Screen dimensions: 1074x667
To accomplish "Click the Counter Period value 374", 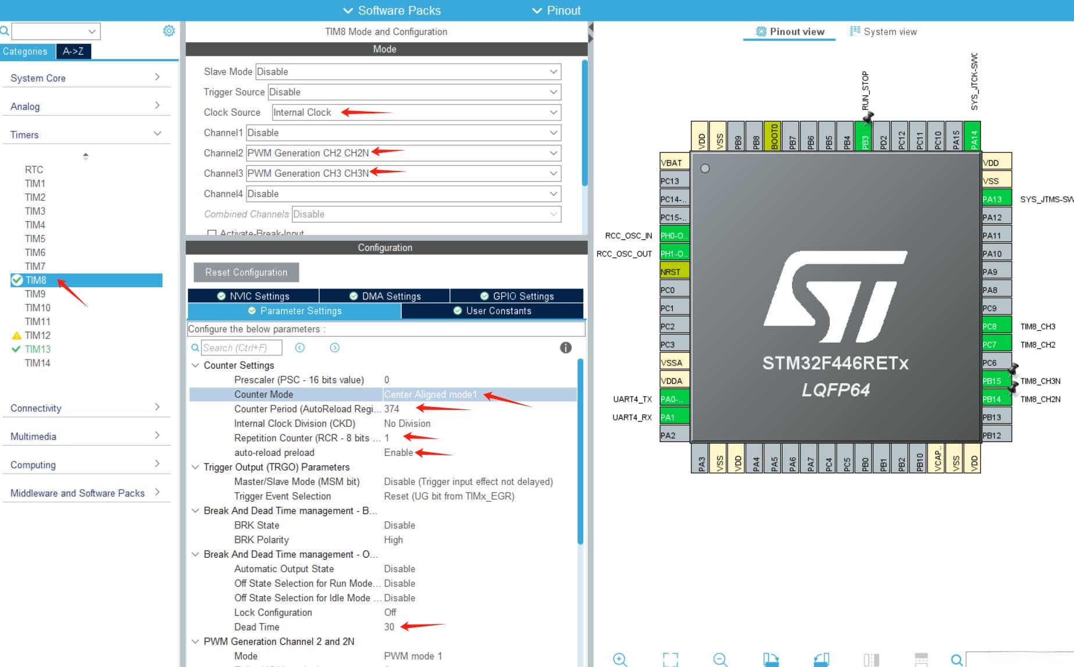I will (391, 409).
